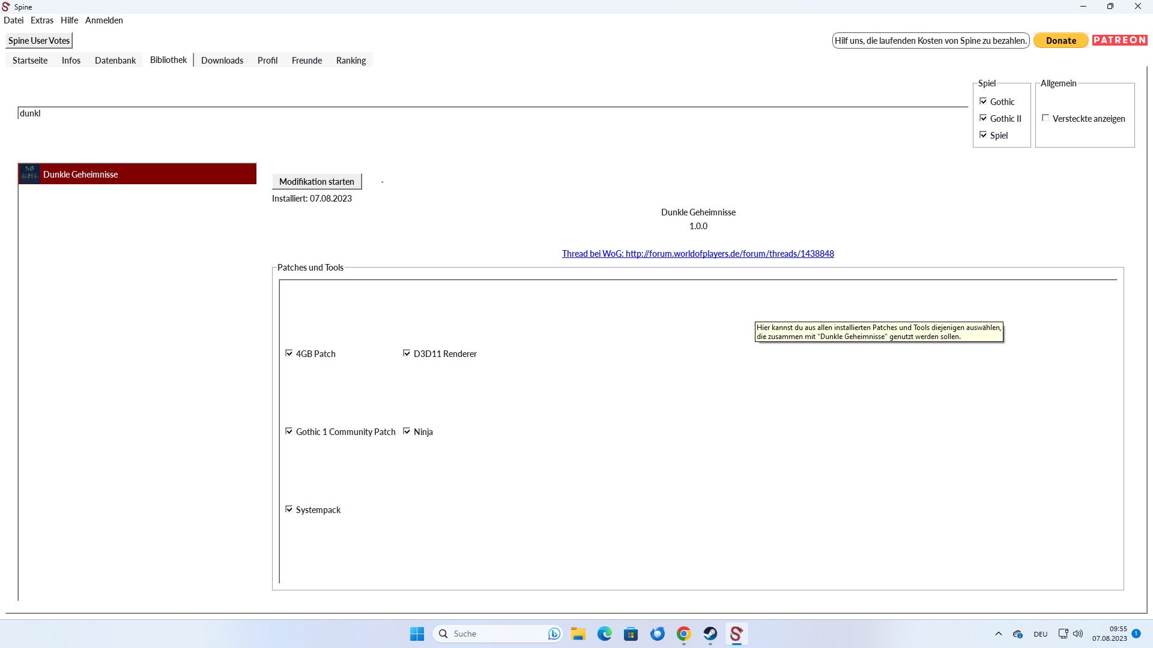This screenshot has height=648, width=1153.
Task: Open File Explorer from the taskbar
Action: (x=578, y=634)
